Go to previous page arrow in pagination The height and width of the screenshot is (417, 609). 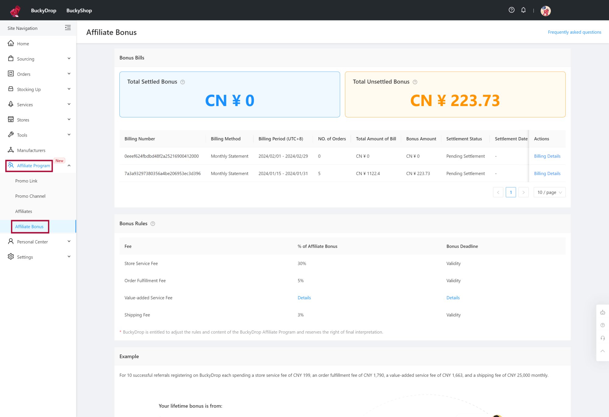pyautogui.click(x=498, y=192)
